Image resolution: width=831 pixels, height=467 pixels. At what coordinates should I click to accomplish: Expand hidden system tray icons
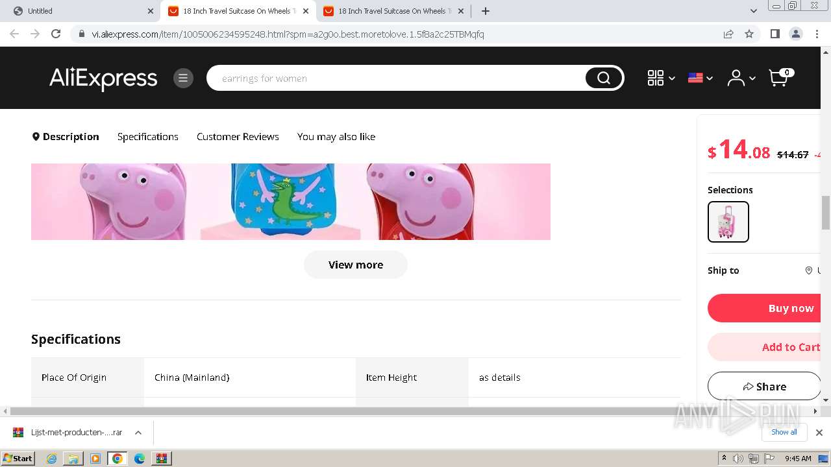pos(724,459)
